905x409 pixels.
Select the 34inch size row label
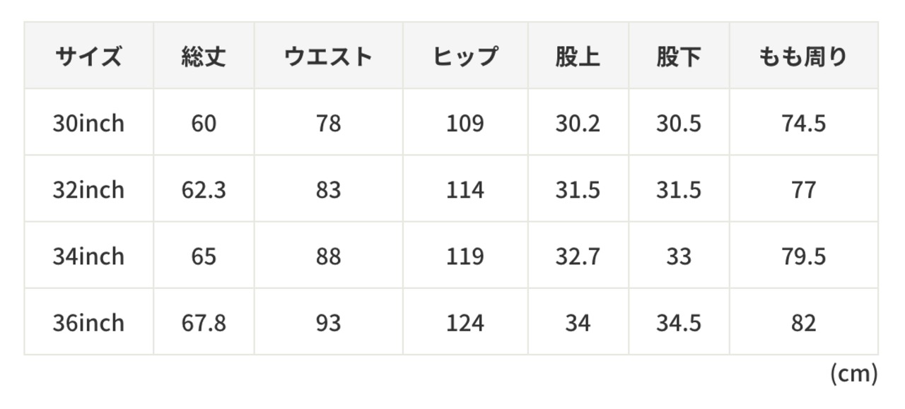[x=88, y=256]
